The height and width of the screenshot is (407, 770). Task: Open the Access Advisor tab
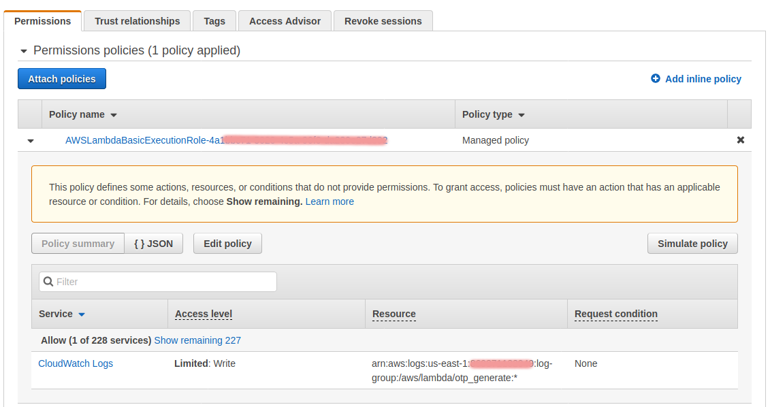click(x=285, y=21)
